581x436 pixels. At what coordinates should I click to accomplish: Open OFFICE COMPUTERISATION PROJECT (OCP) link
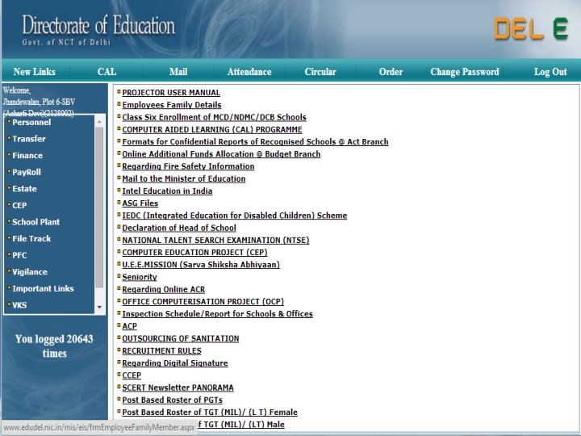point(203,301)
